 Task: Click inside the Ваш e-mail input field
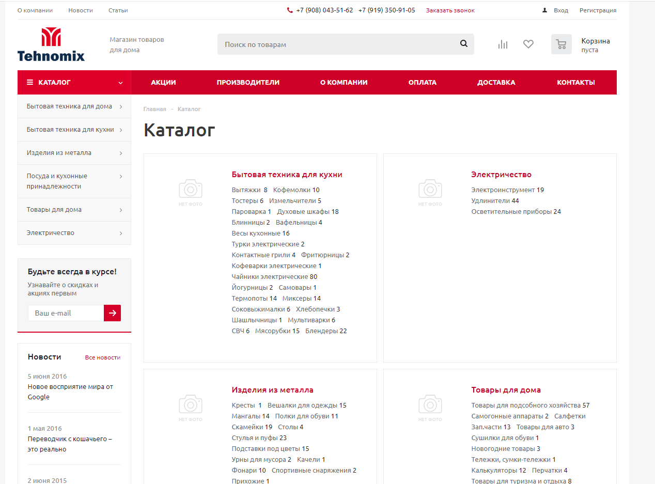coord(66,313)
